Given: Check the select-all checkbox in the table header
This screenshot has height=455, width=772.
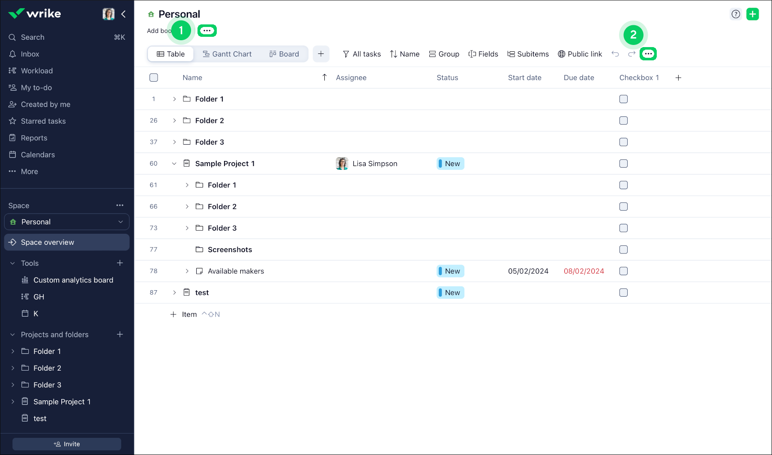Looking at the screenshot, I should (x=154, y=77).
